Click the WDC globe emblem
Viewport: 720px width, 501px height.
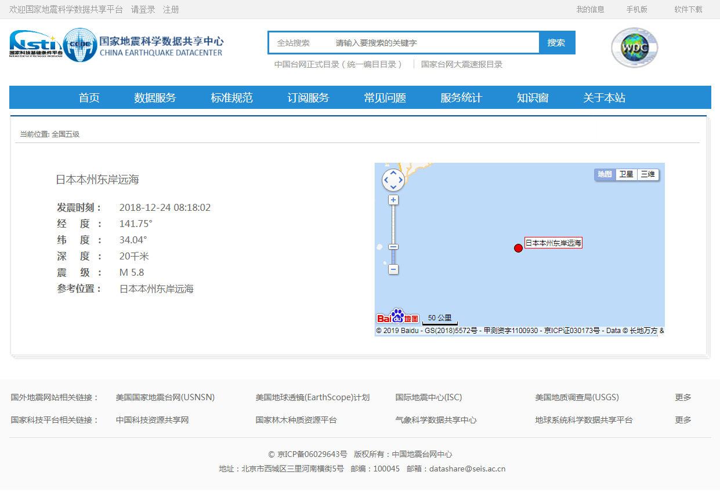click(634, 47)
